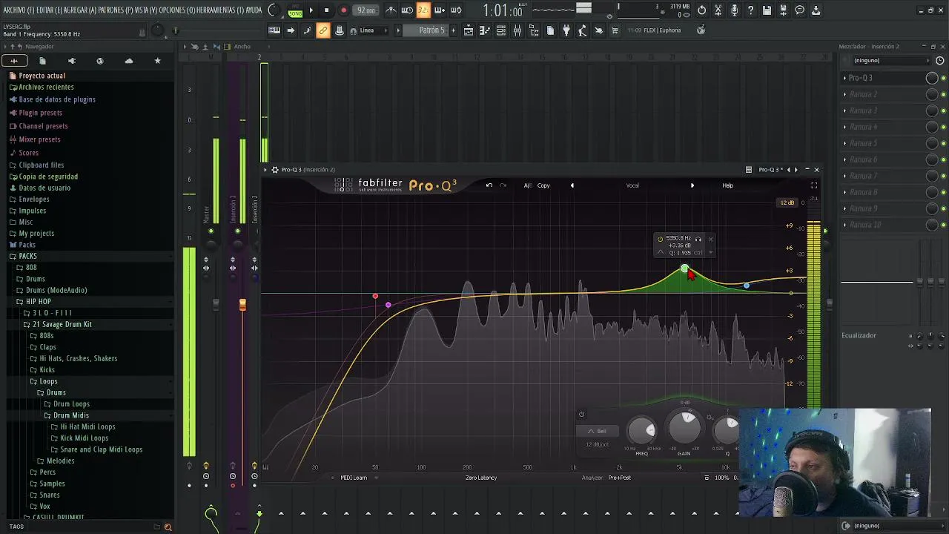Click the headphones solo icon for band
949x534 pixels.
698,239
